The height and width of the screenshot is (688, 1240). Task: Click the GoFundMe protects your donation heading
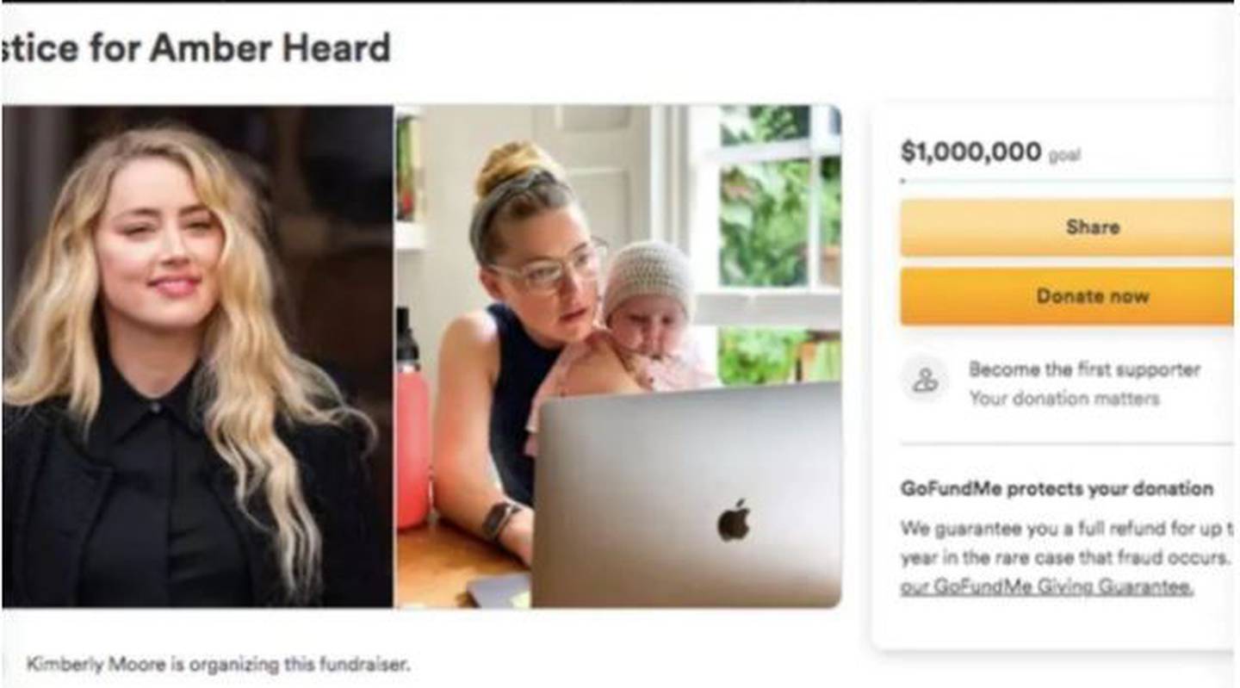coord(1057,489)
